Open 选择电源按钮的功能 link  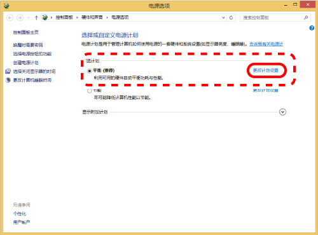[x=32, y=54]
